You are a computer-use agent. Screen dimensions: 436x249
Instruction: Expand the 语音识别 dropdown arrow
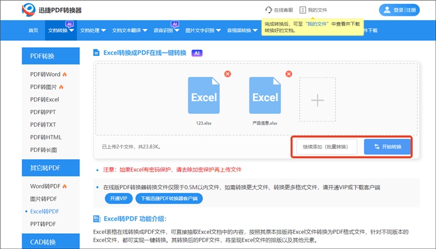point(177,31)
